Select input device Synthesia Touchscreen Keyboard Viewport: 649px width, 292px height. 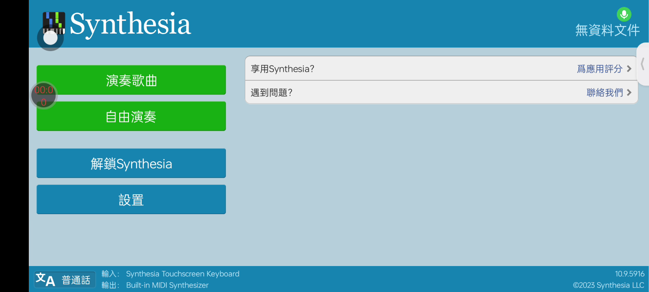183,274
